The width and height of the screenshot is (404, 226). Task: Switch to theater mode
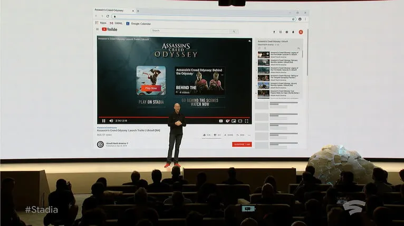pos(240,121)
